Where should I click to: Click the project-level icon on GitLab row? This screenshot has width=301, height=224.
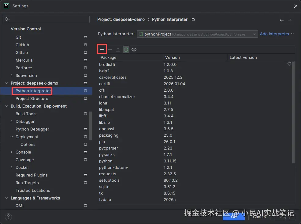(85, 52)
